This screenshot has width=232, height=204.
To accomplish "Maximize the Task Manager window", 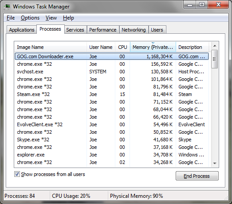I will 202,5.
